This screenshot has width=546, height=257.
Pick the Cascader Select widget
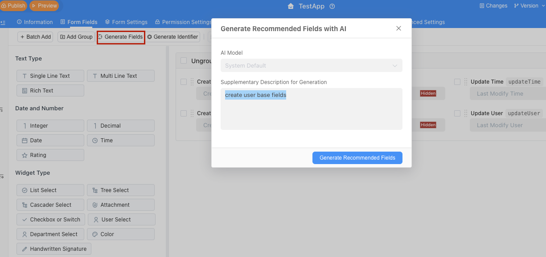click(50, 205)
